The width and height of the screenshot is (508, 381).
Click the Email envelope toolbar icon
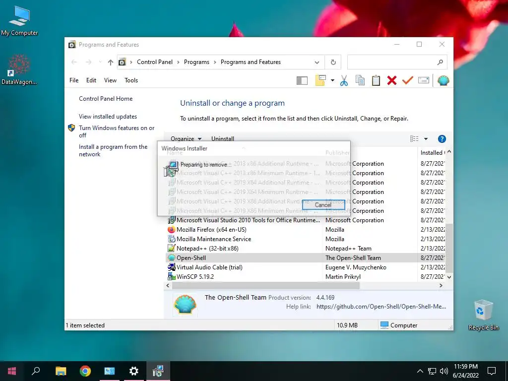tap(424, 80)
